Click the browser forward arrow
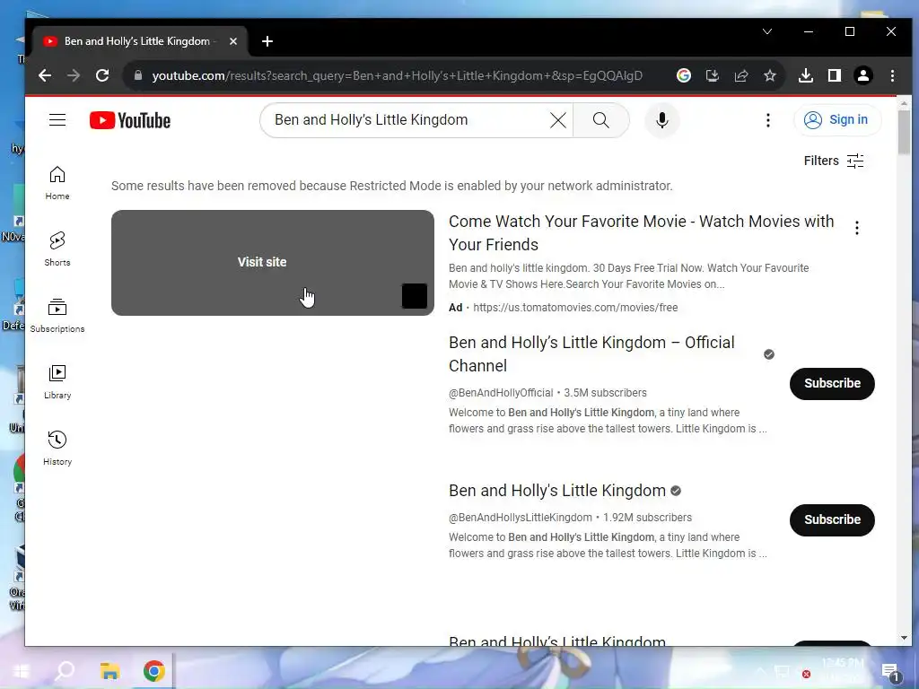919x689 pixels. tap(74, 75)
